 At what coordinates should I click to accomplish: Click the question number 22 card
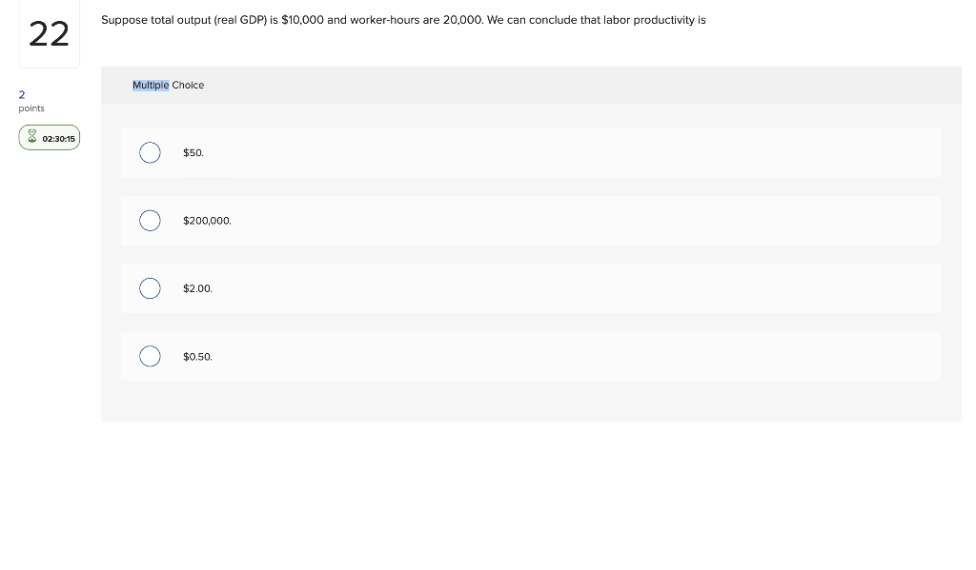[49, 33]
